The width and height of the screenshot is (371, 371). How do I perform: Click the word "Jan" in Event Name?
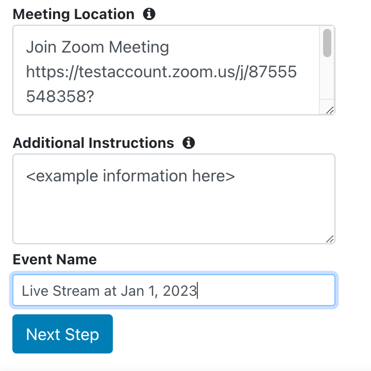(x=132, y=291)
